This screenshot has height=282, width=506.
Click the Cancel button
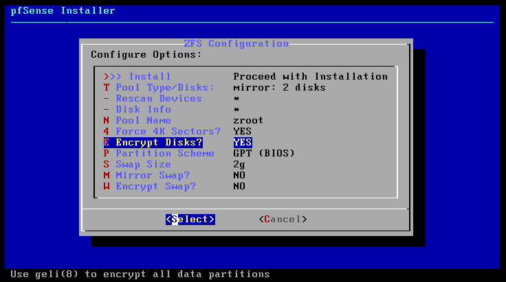pos(283,220)
